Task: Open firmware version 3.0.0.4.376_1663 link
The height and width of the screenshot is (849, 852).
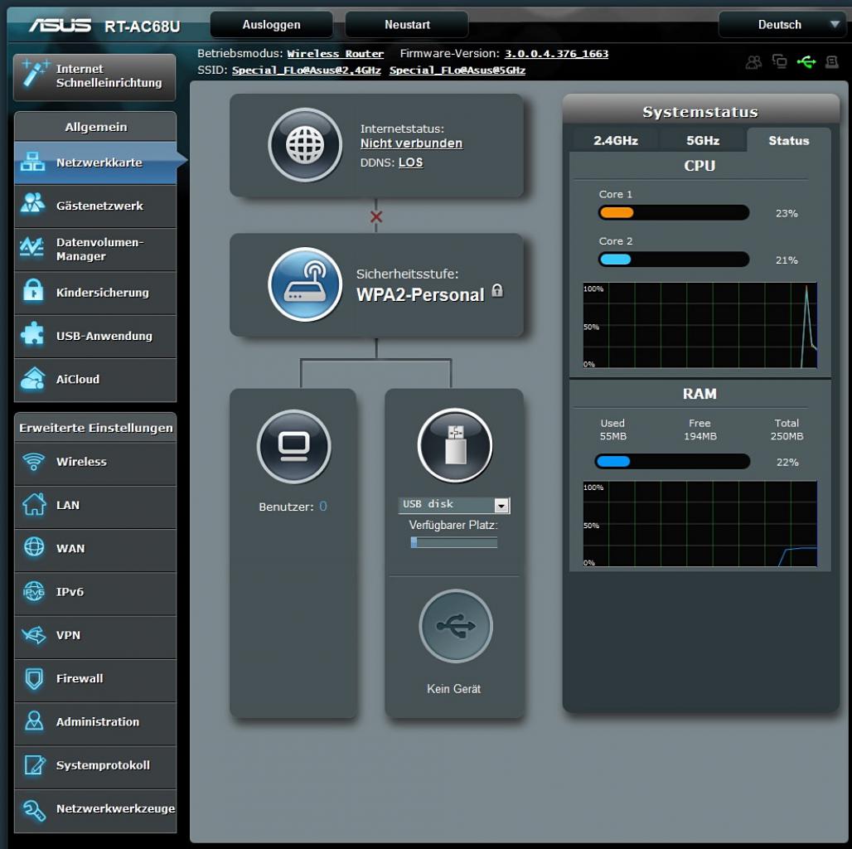Action: 556,53
